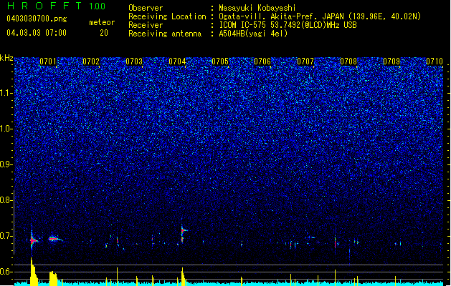
Task: Click the 1.0 kHz axis label
Action: [x=6, y=129]
